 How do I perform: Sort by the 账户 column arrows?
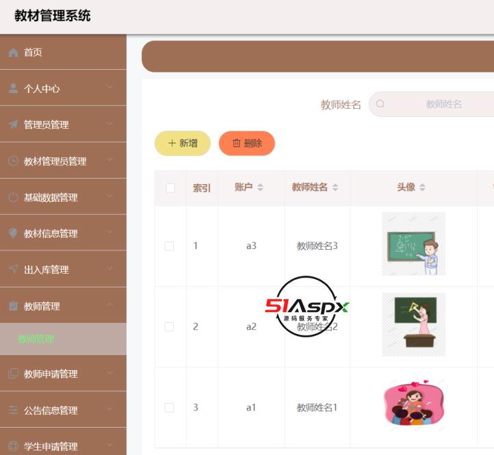[x=260, y=187]
